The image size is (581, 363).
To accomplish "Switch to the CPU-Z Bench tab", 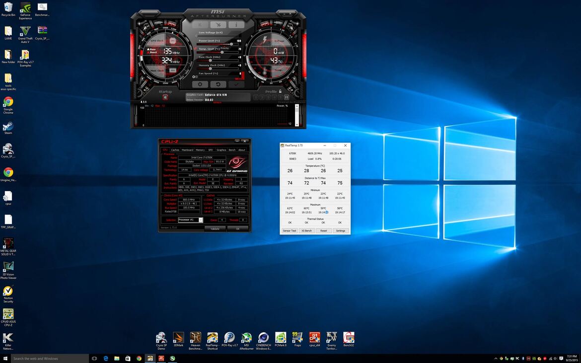I will (x=232, y=150).
